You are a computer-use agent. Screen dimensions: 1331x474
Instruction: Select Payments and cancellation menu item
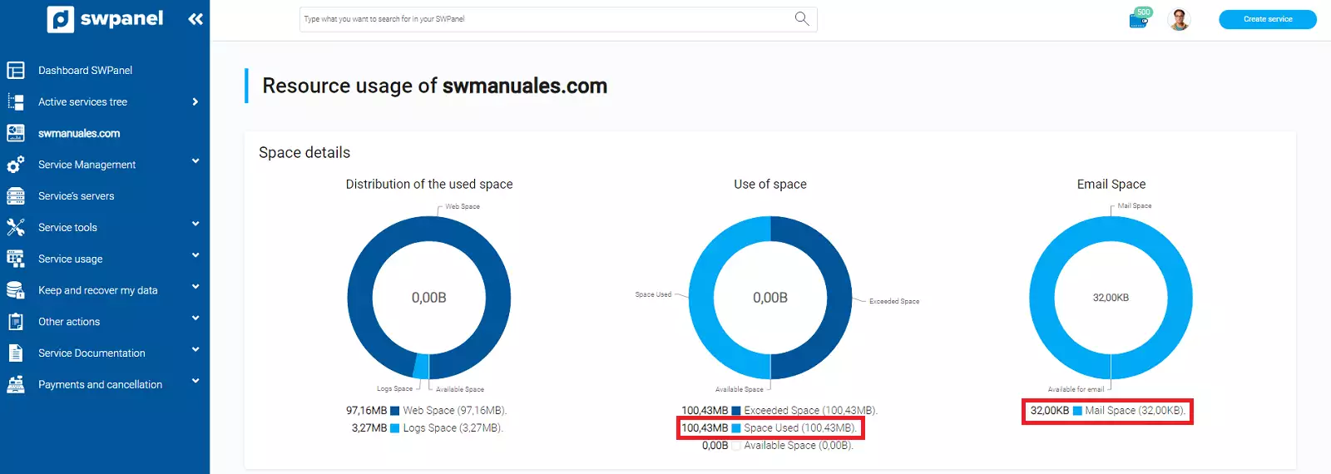100,384
